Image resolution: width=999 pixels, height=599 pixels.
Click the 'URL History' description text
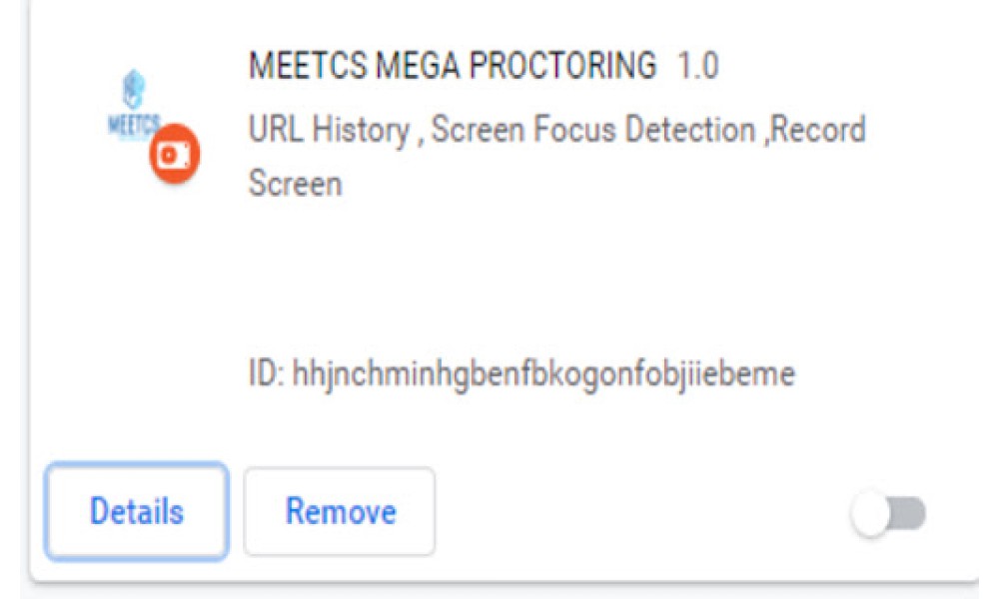(x=329, y=130)
